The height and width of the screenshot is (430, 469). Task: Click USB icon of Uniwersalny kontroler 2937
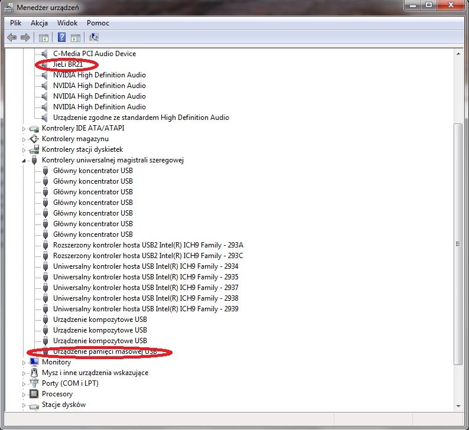tap(45, 288)
